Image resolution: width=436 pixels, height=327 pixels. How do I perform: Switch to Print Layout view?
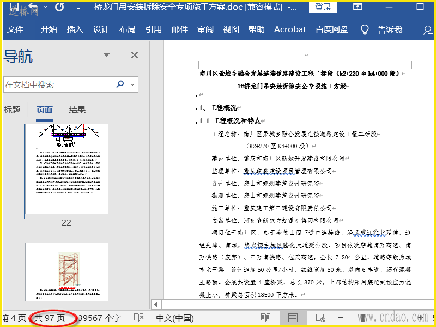pos(293,318)
